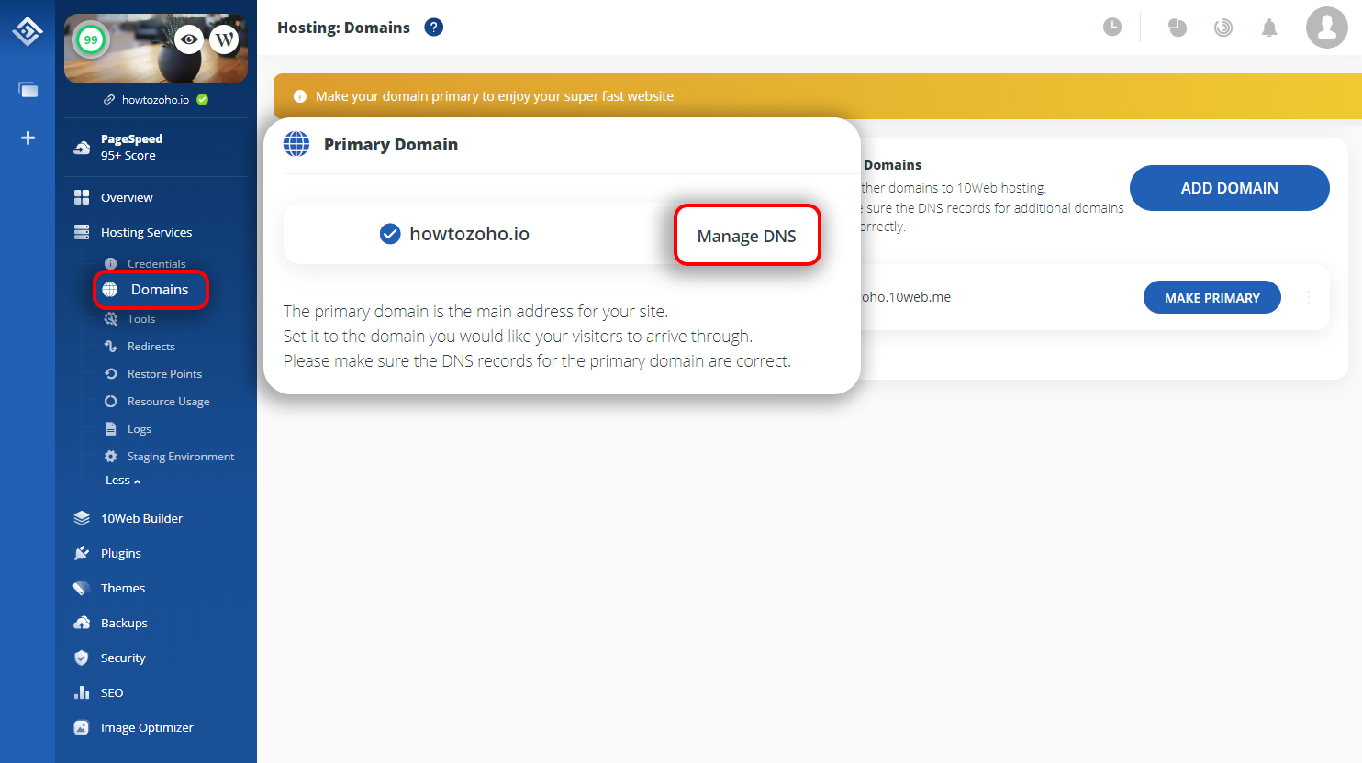Click the pie chart icon in top bar
Screen dimensions: 1362x763
[1178, 28]
